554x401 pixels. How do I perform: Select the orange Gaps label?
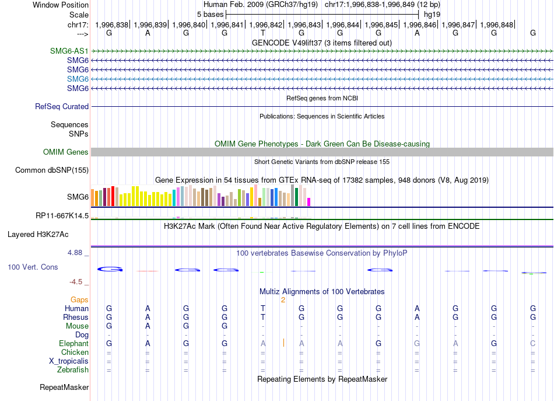[x=79, y=299]
